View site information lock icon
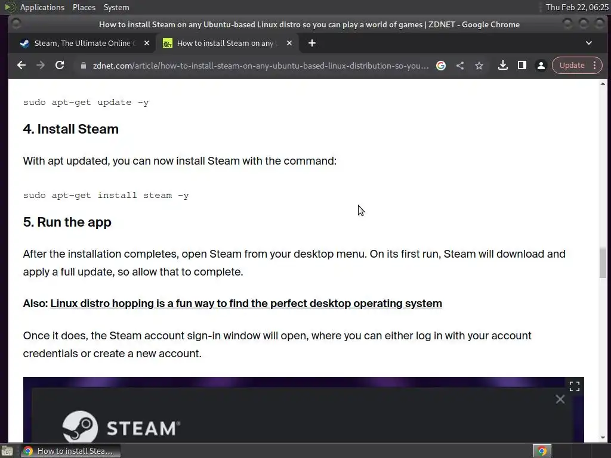The image size is (611, 458). click(83, 66)
